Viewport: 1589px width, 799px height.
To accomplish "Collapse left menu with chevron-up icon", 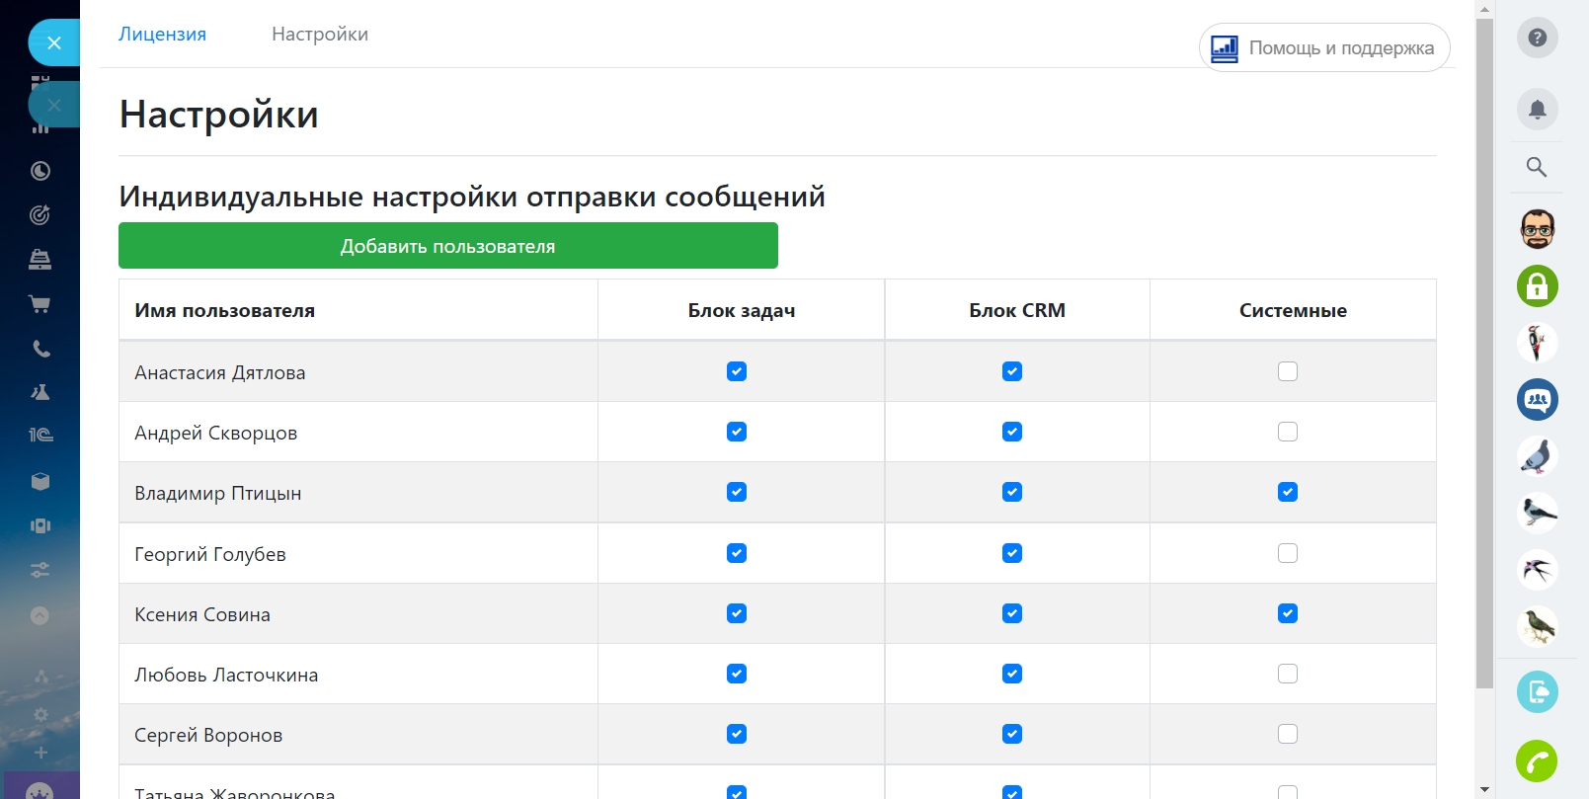I will pyautogui.click(x=40, y=615).
